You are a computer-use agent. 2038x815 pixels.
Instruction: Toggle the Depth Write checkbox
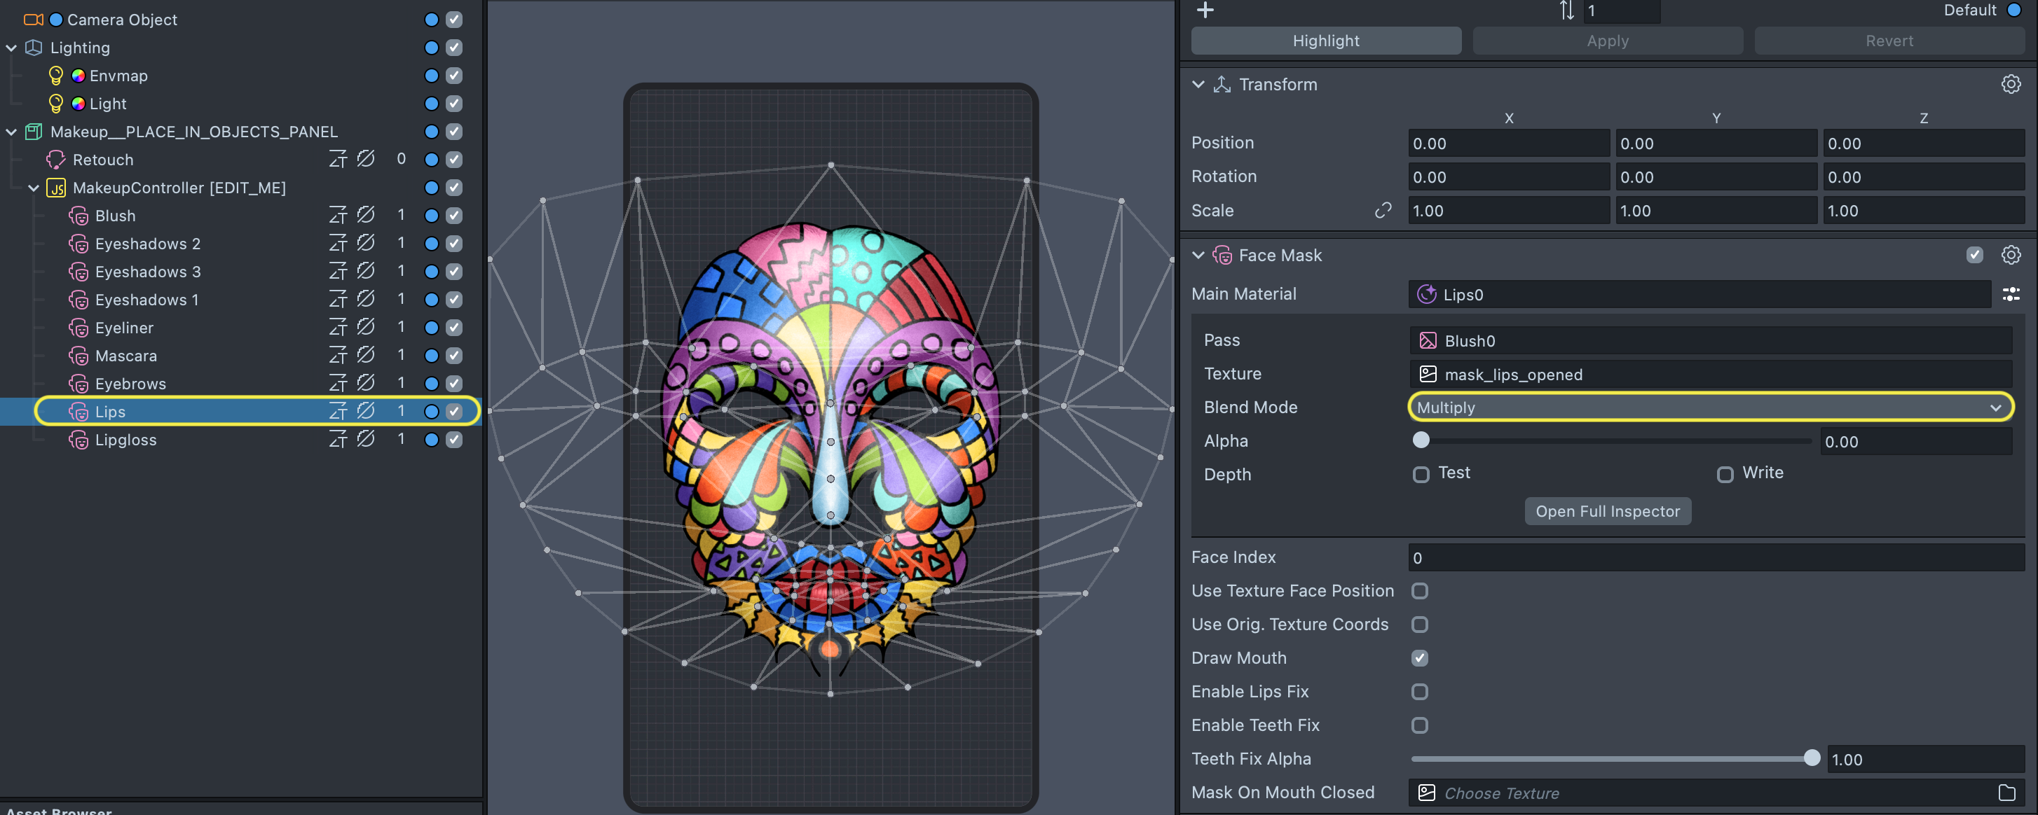tap(1725, 474)
